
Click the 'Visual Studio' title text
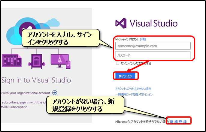coord(154,23)
